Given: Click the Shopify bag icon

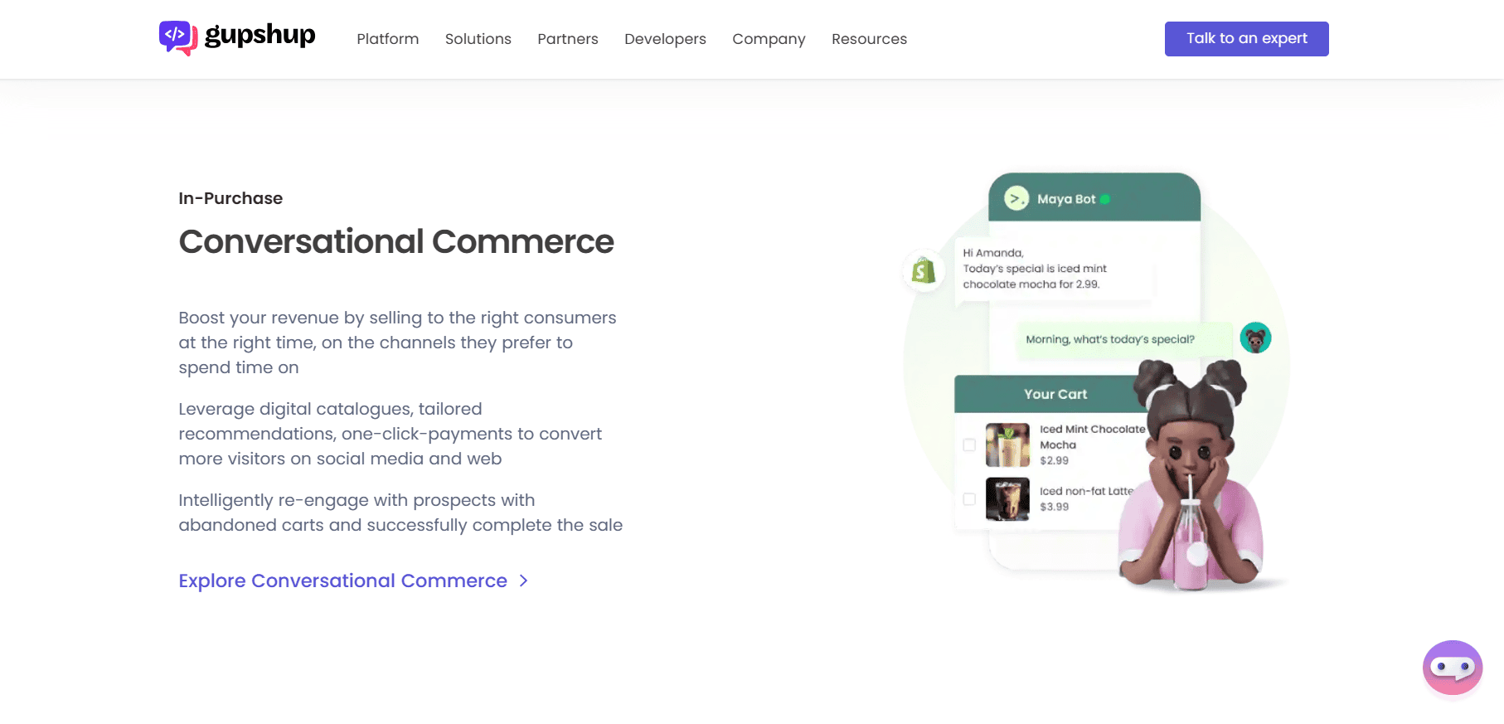Looking at the screenshot, I should [x=923, y=270].
